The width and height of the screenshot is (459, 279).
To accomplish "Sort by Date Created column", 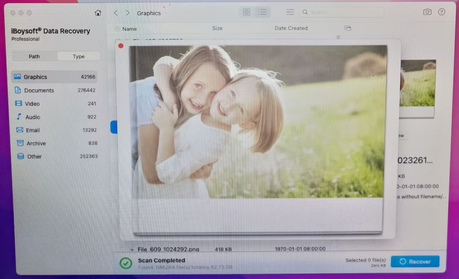I will (x=291, y=28).
